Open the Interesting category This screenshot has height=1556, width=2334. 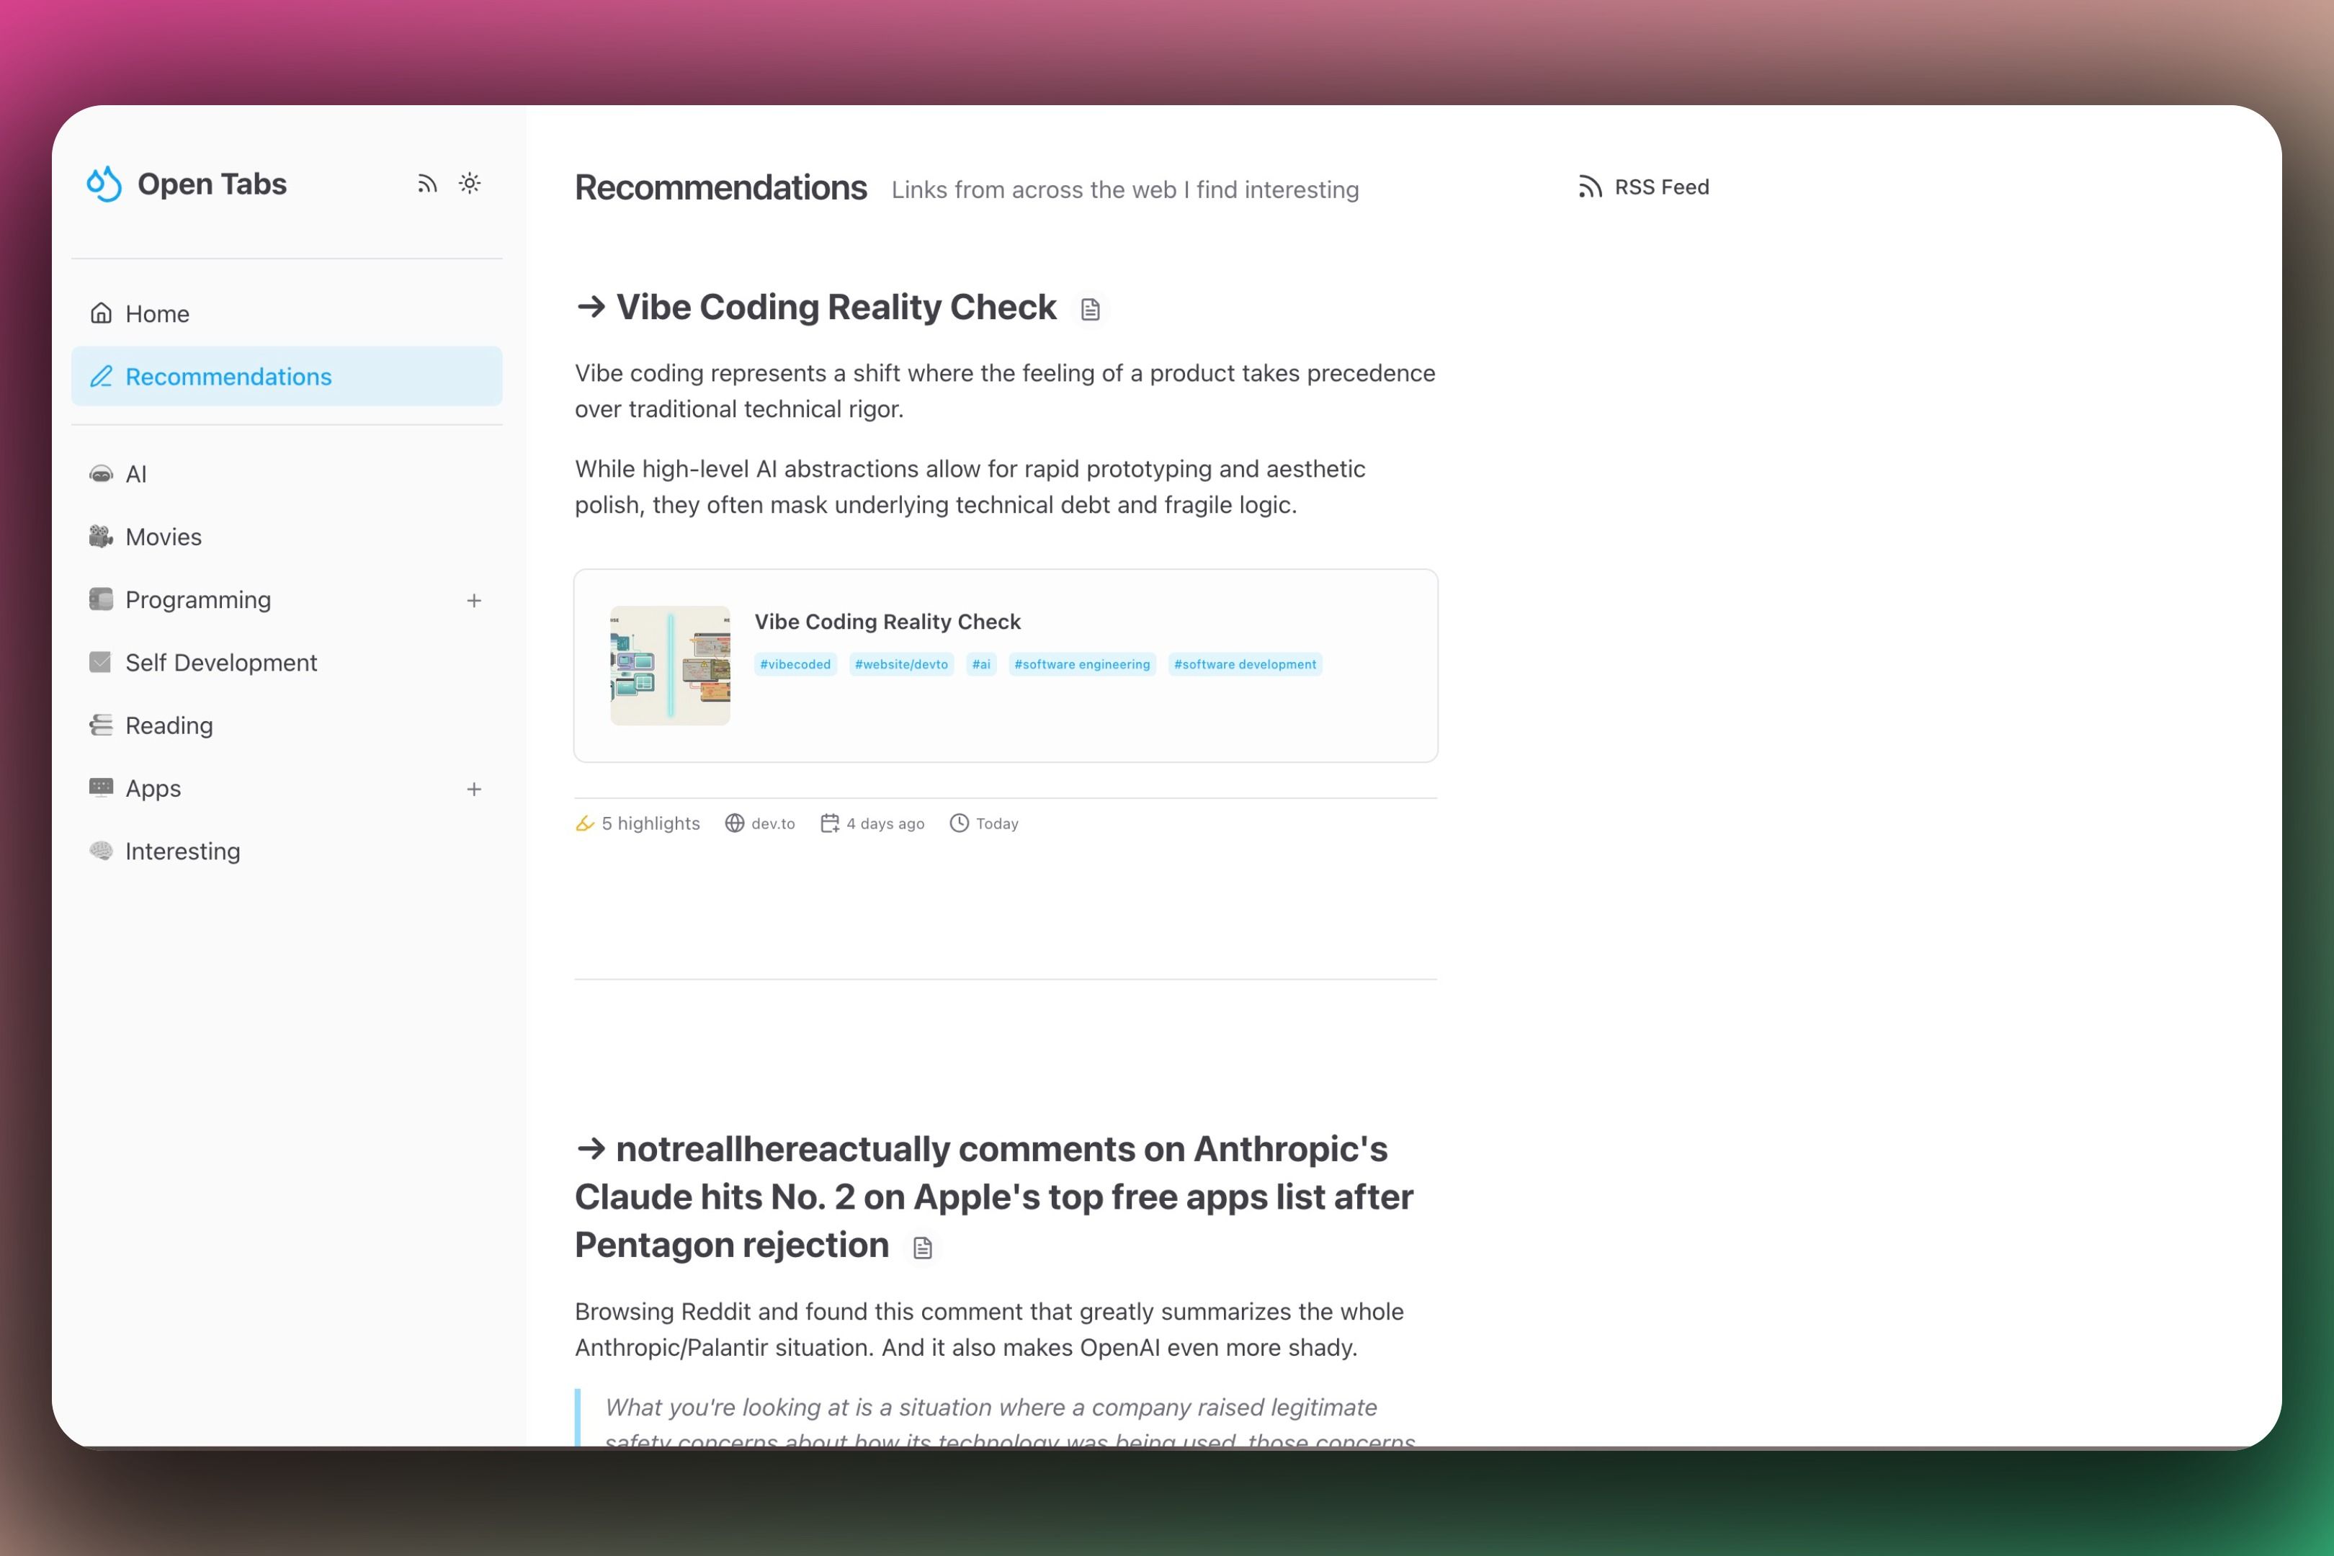point(182,851)
